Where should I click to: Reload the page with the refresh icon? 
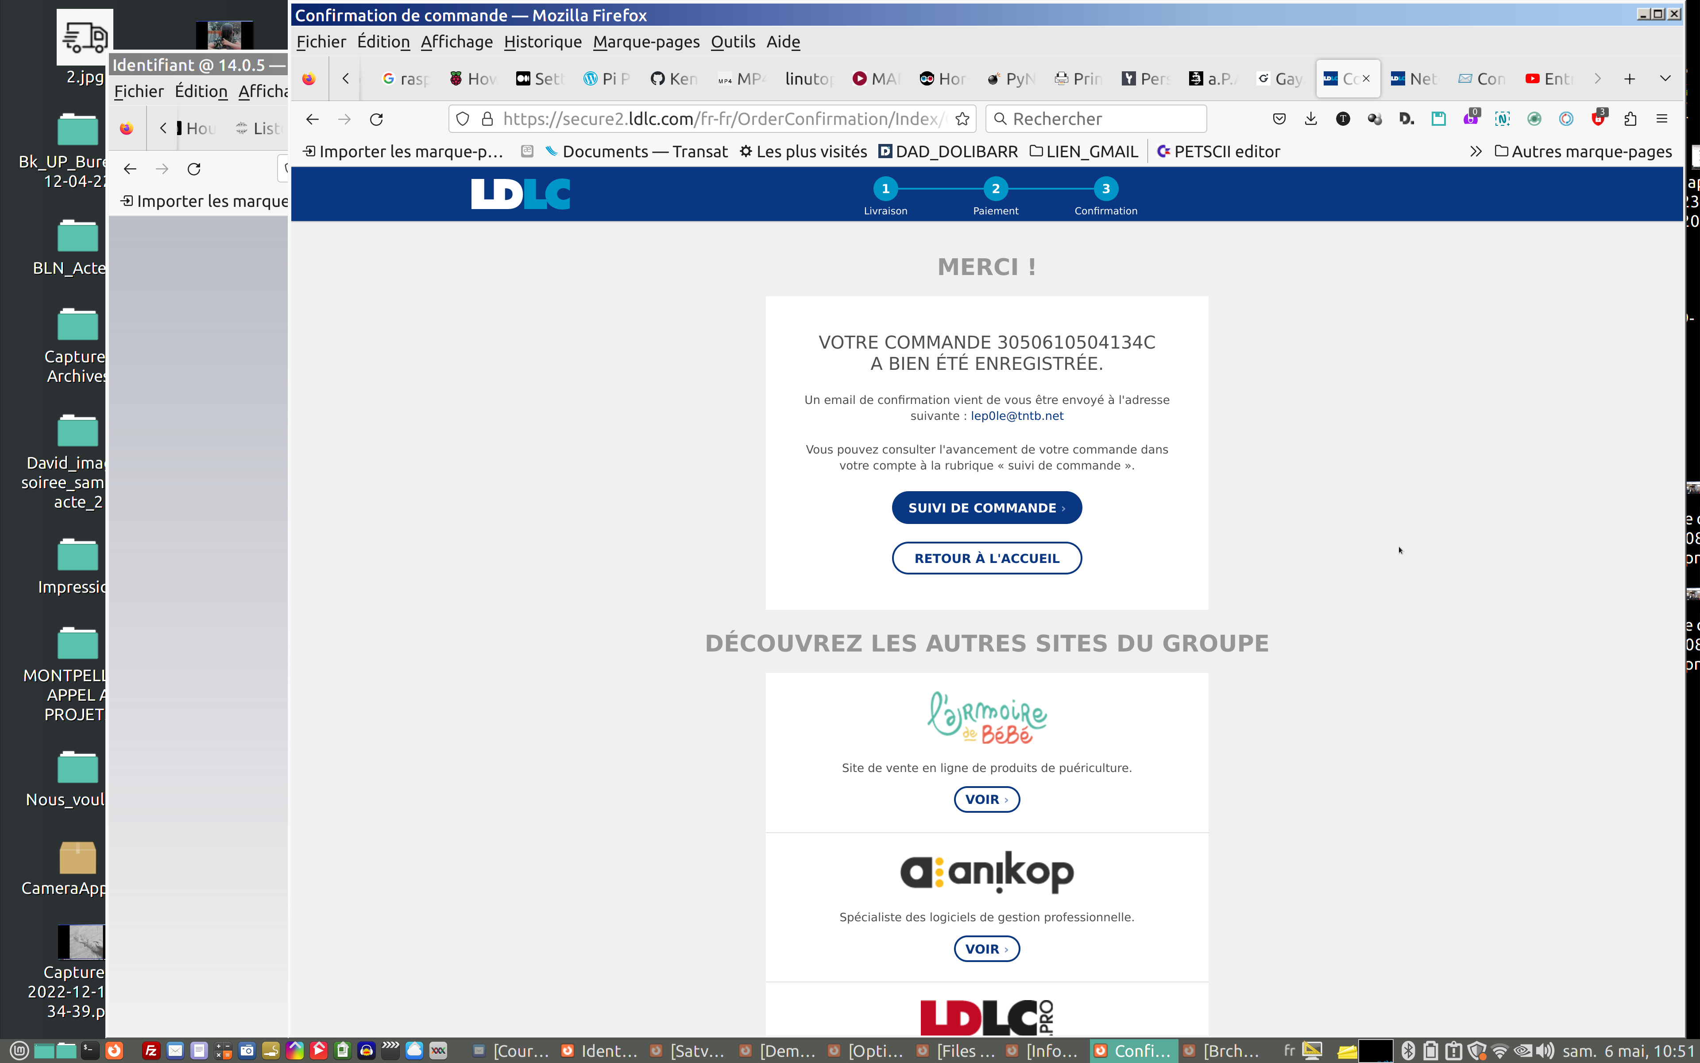click(x=377, y=119)
